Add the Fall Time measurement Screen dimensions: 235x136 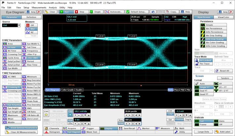click(x=31, y=47)
